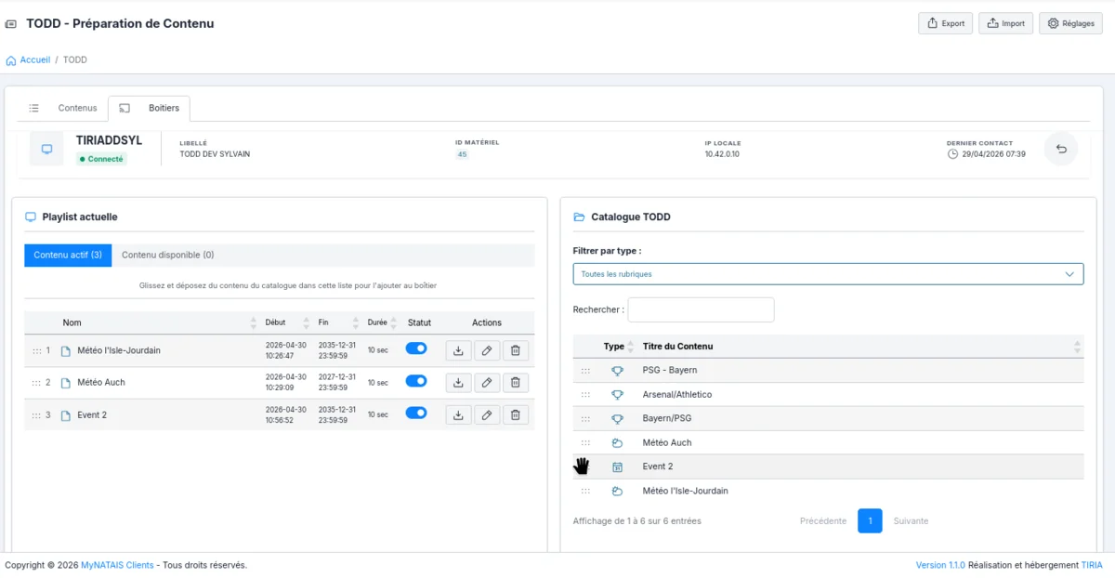The width and height of the screenshot is (1115, 578).
Task: Download the Event 2 playlist item
Action: pyautogui.click(x=458, y=415)
